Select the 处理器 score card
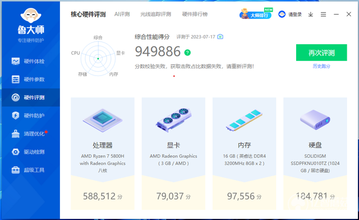359x220 pixels. point(103,153)
